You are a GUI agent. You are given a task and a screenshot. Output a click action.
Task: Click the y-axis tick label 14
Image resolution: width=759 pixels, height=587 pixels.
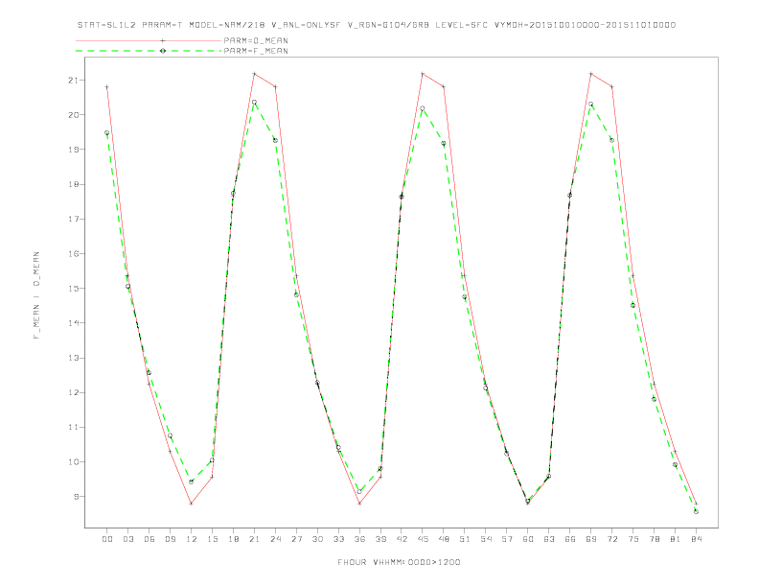click(x=73, y=323)
